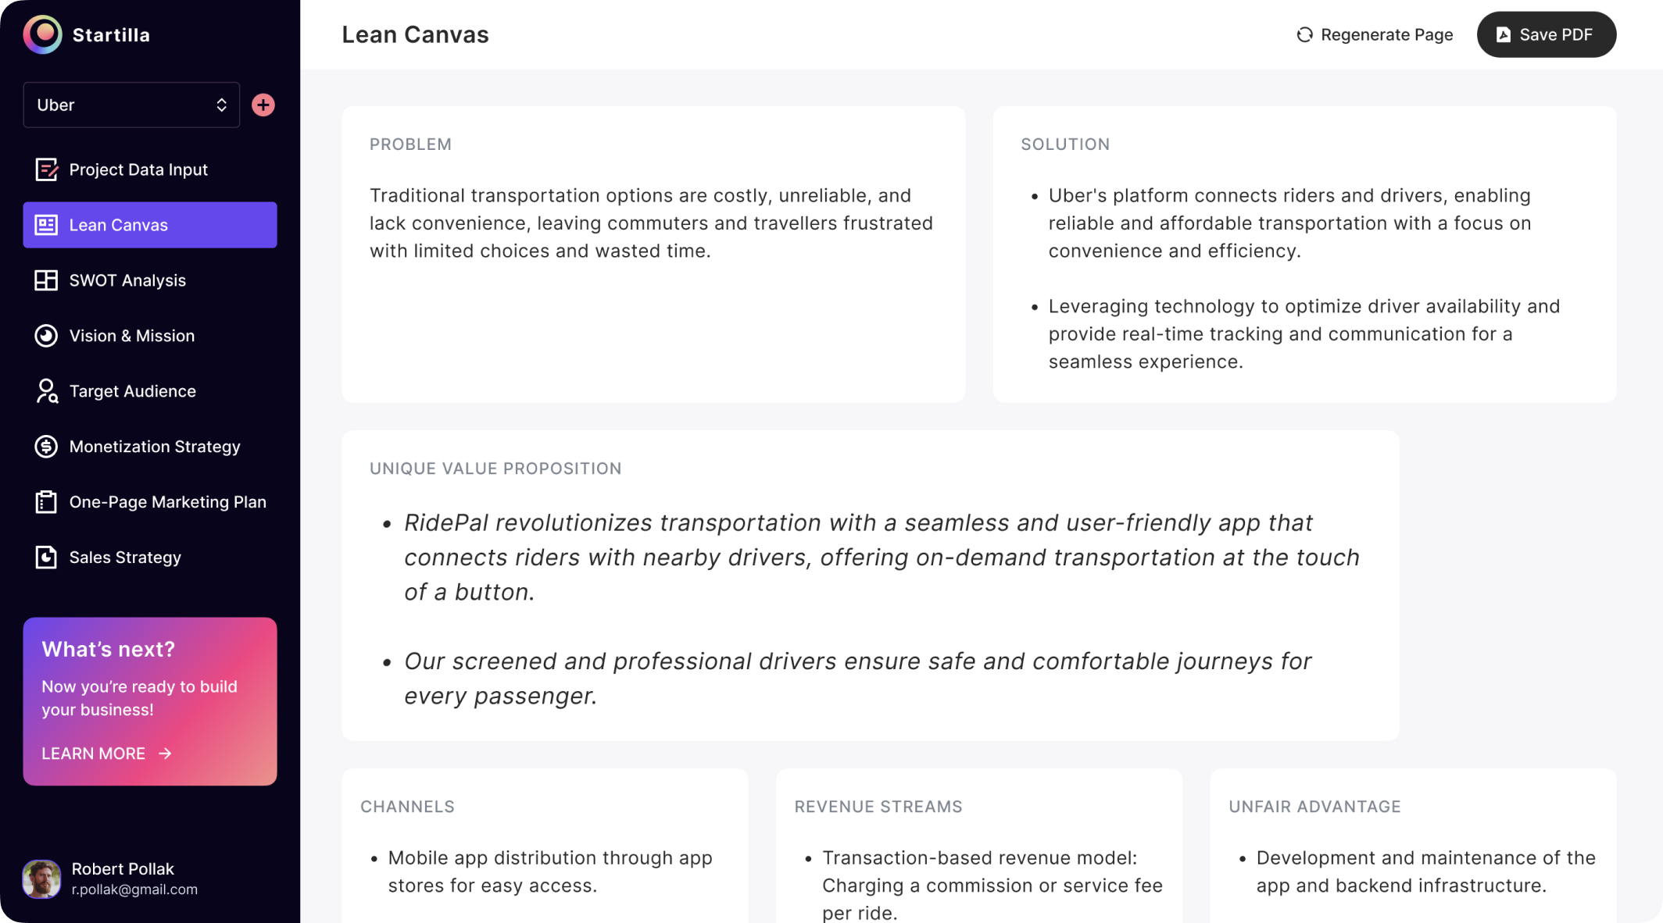The image size is (1663, 923).
Task: Go to Sales Strategy page
Action: tap(125, 558)
